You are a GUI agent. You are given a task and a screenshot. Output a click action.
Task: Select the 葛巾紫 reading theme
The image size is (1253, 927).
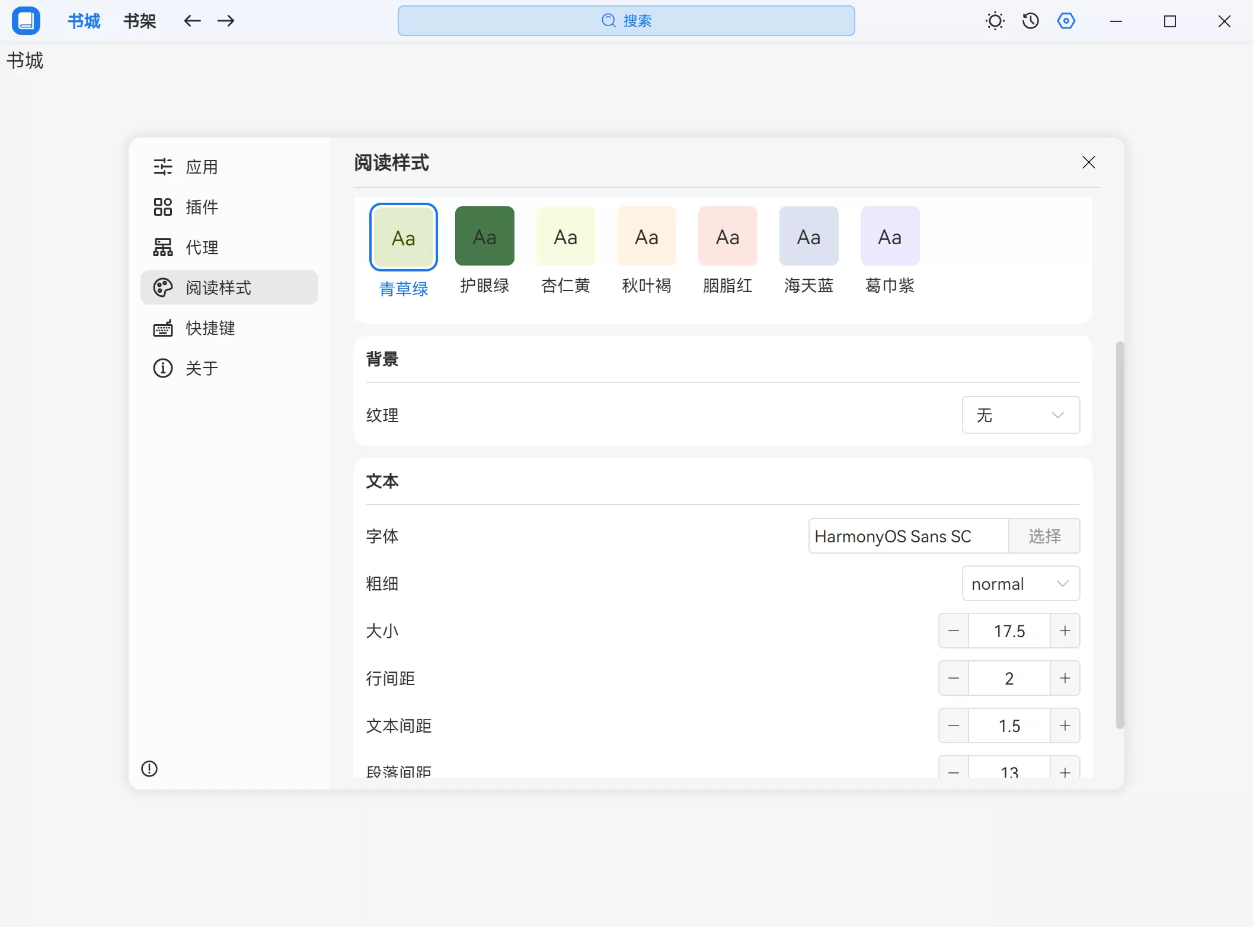click(x=889, y=236)
